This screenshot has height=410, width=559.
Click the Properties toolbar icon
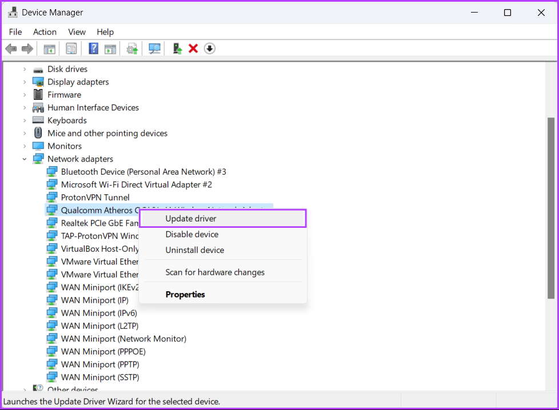(x=71, y=49)
